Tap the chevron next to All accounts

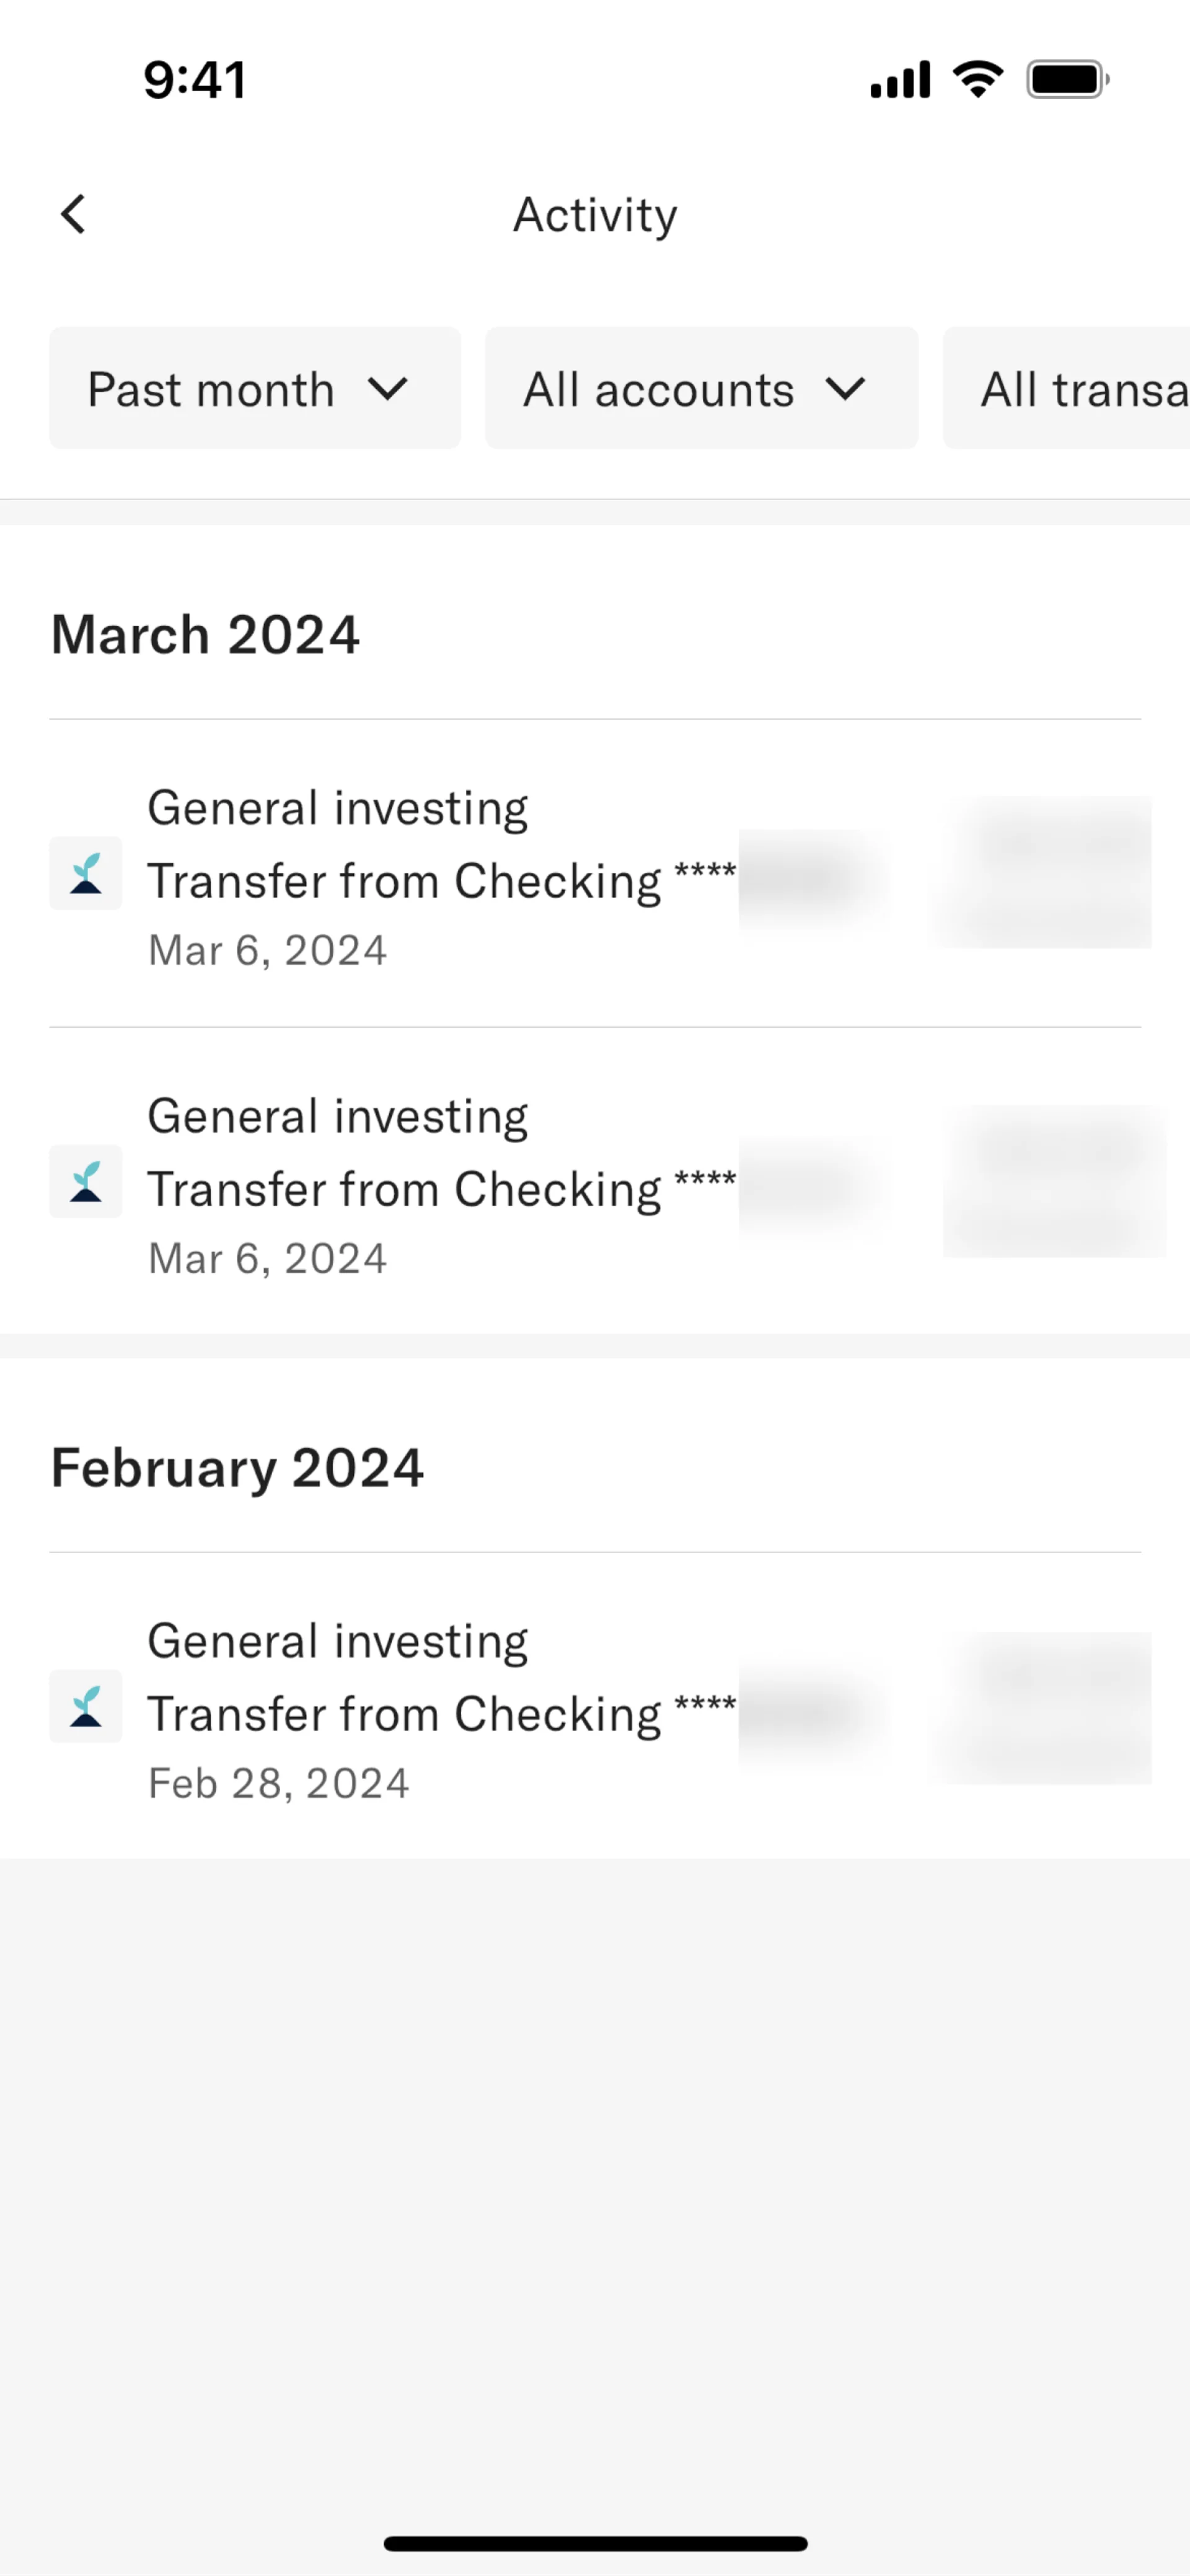coord(845,388)
